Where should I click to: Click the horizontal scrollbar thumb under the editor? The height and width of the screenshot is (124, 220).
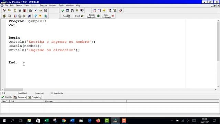click(x=13, y=90)
